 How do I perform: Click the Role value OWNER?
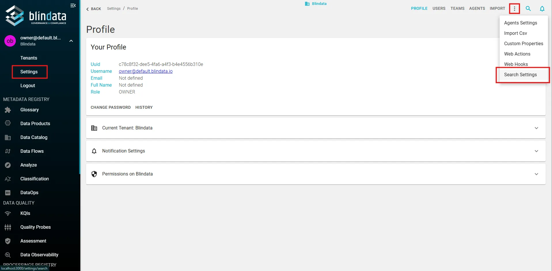(x=127, y=92)
